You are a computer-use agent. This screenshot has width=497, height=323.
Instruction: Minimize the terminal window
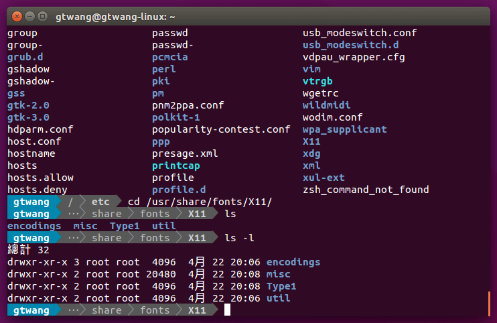(x=29, y=16)
